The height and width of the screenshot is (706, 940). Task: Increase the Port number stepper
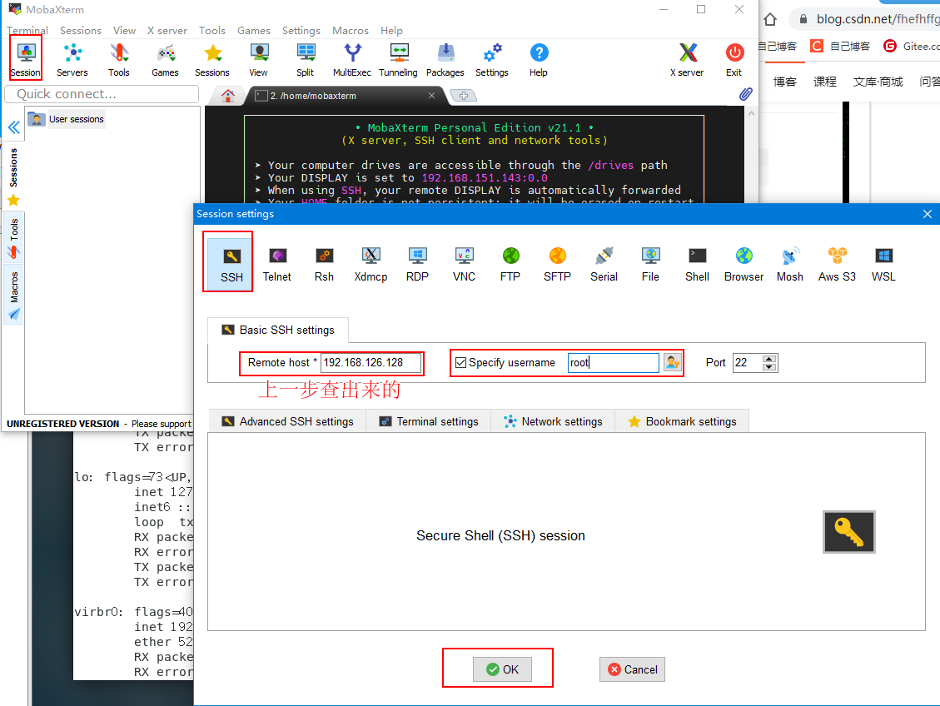tap(769, 359)
